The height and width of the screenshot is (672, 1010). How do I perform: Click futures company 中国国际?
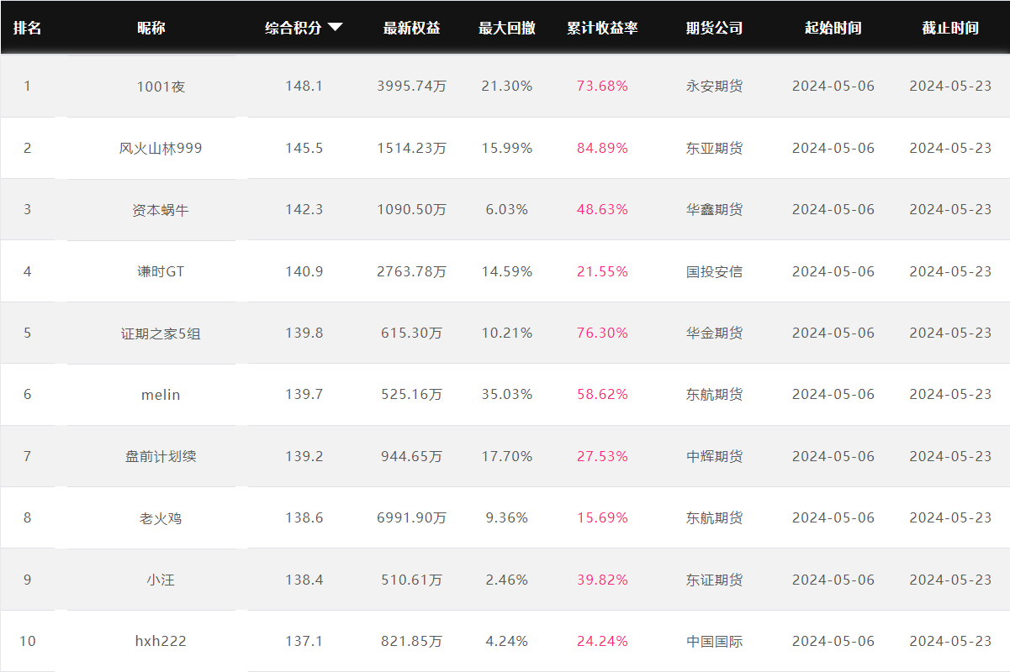(x=714, y=641)
